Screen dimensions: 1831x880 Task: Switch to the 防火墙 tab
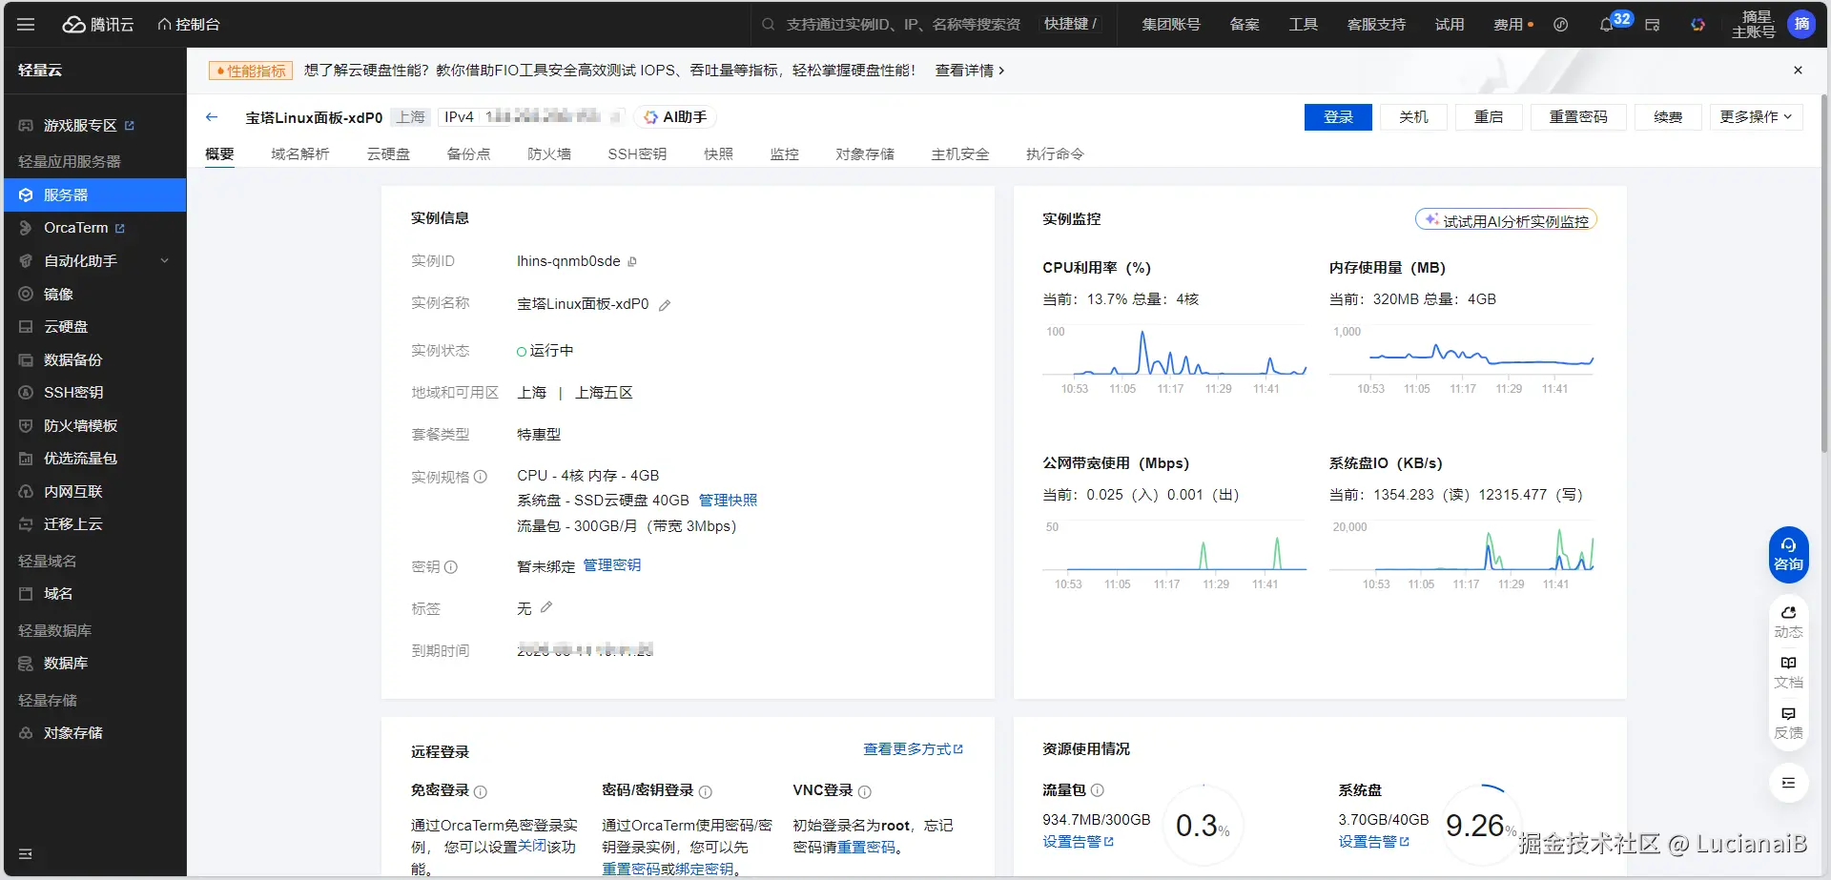click(x=549, y=154)
